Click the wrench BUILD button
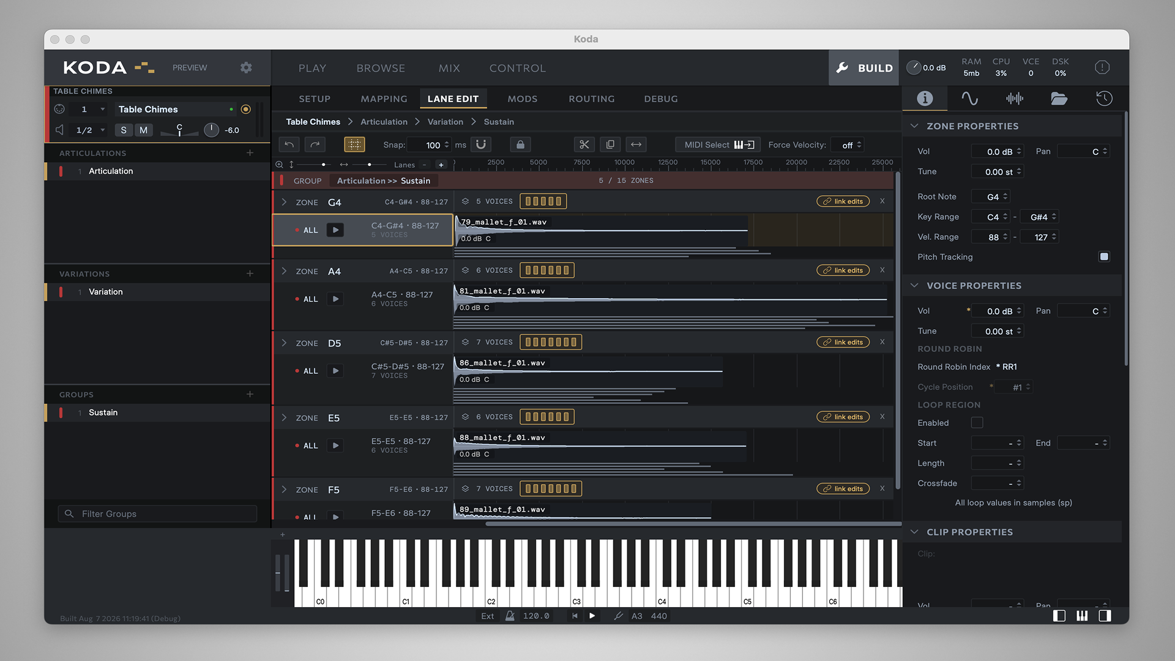 tap(864, 68)
